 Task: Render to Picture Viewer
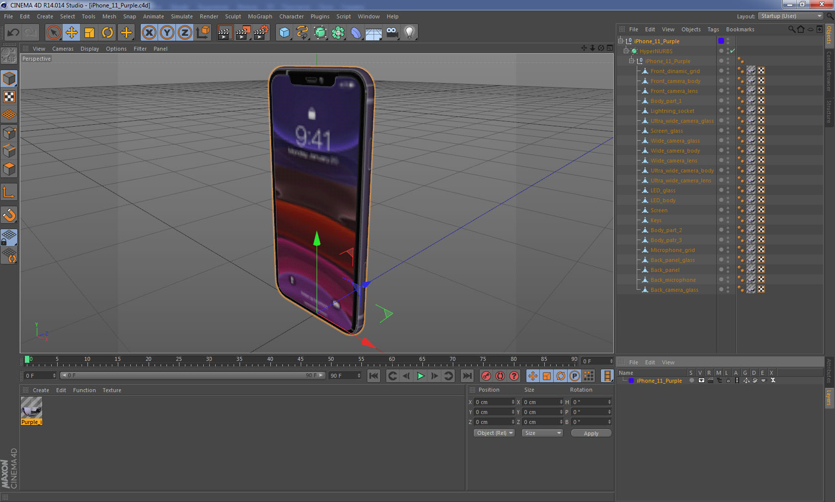pyautogui.click(x=243, y=33)
